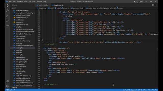Image resolution: width=163 pixels, height=91 pixels.
Task: Open the Explorer view in activity bar
Action: coord(7,6)
